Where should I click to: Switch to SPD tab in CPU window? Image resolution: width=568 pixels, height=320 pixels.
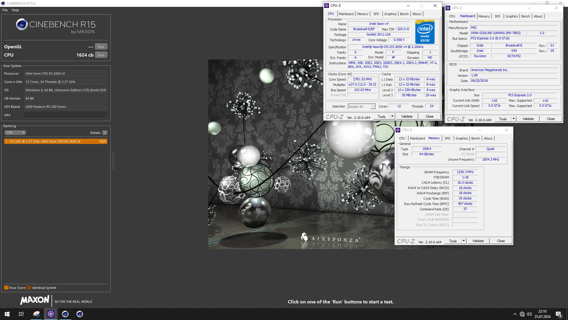(x=376, y=14)
